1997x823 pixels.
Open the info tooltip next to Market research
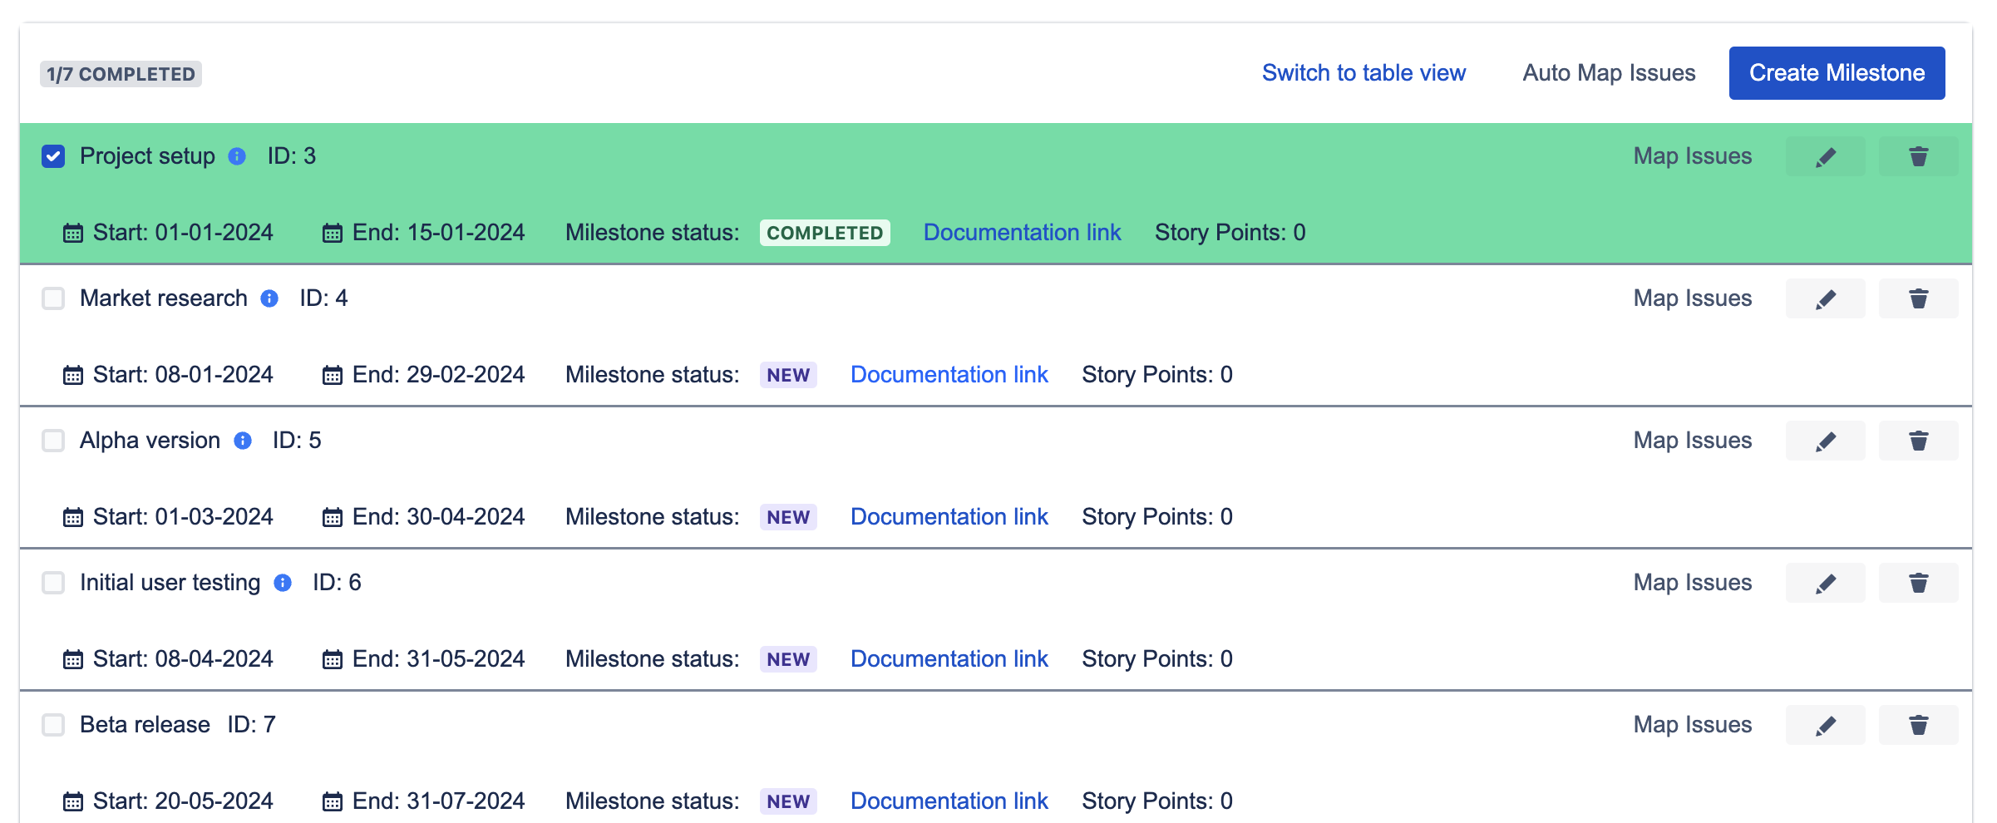269,298
